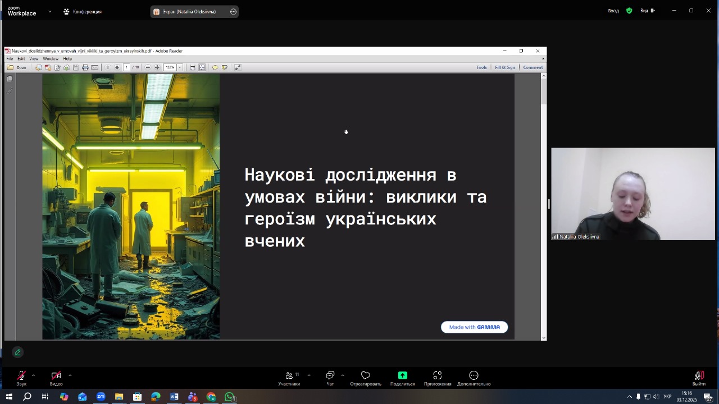Open the Чат chat panel
This screenshot has height=404, width=719.
[x=330, y=376]
